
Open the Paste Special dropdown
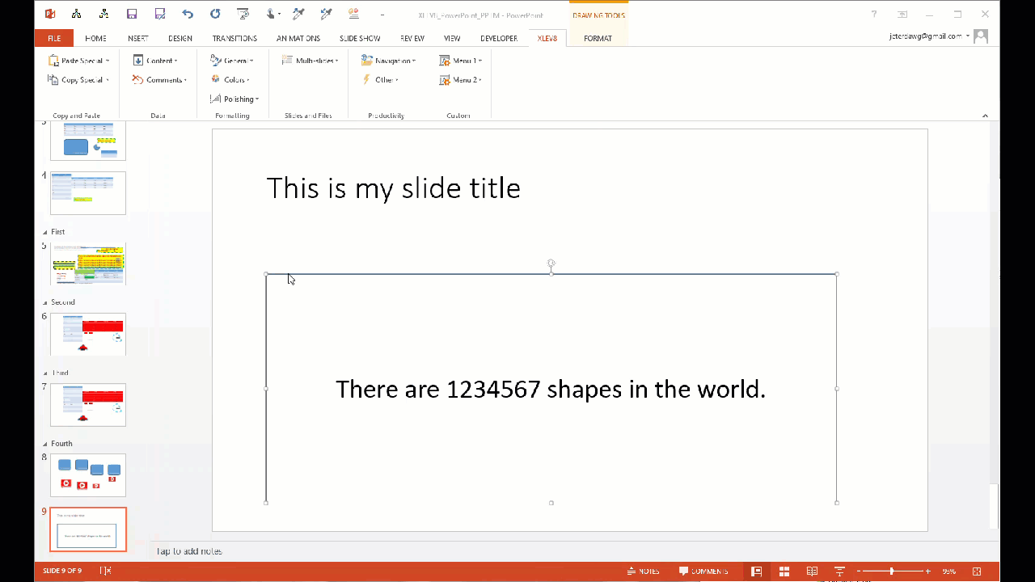coord(79,61)
